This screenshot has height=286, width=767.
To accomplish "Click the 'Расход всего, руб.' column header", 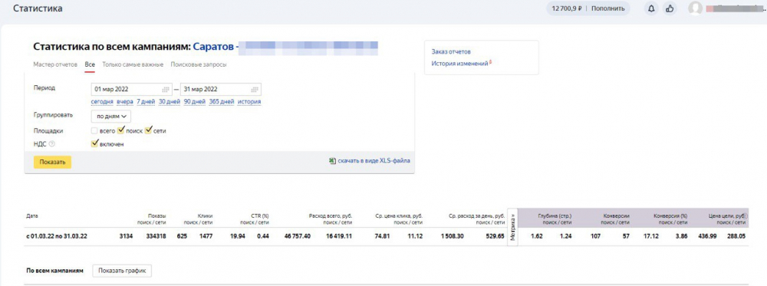I will click(331, 215).
